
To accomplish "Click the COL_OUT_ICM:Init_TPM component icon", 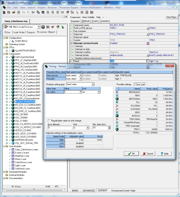I will (x=13, y=143).
